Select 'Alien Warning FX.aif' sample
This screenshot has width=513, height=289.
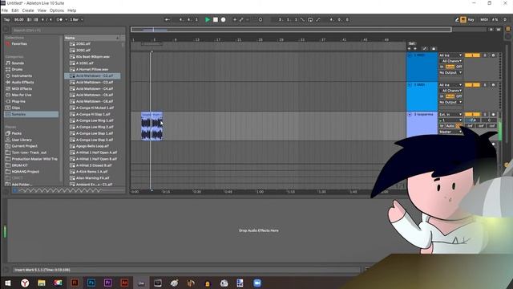(x=93, y=178)
